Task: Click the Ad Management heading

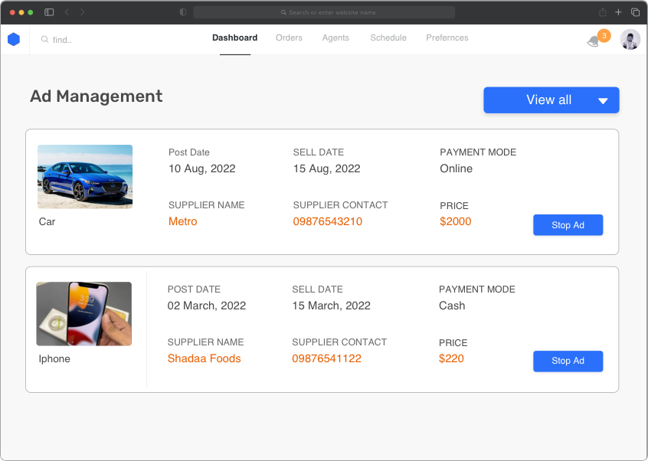Action: click(x=97, y=96)
